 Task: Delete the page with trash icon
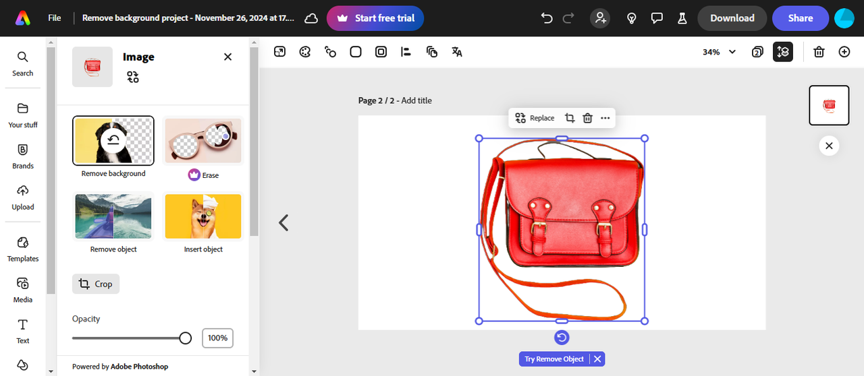(819, 52)
